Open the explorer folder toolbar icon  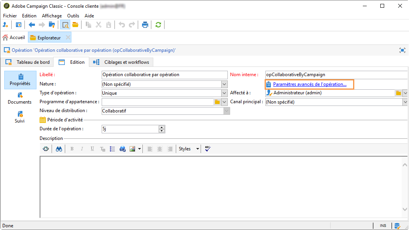click(x=75, y=25)
